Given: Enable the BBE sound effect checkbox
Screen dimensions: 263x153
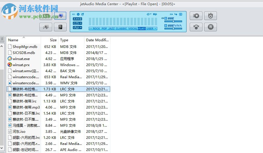Looking at the screenshot, I should (x=166, y=18).
